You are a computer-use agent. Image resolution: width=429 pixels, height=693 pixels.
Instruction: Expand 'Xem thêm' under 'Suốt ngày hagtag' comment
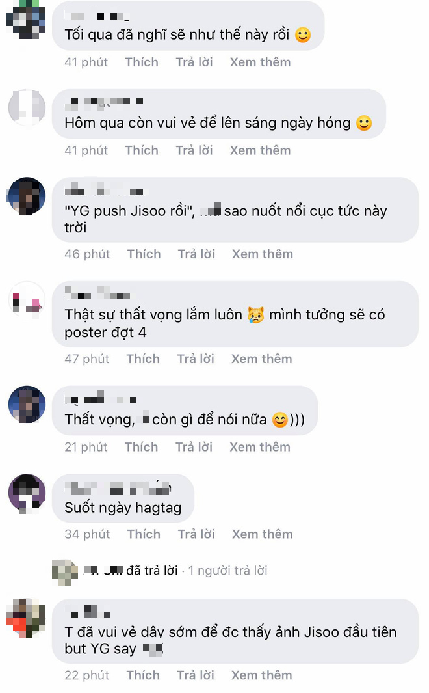point(263,534)
